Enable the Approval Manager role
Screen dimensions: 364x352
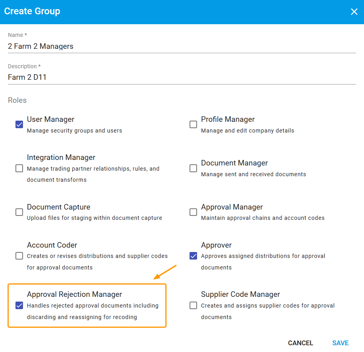[193, 212]
